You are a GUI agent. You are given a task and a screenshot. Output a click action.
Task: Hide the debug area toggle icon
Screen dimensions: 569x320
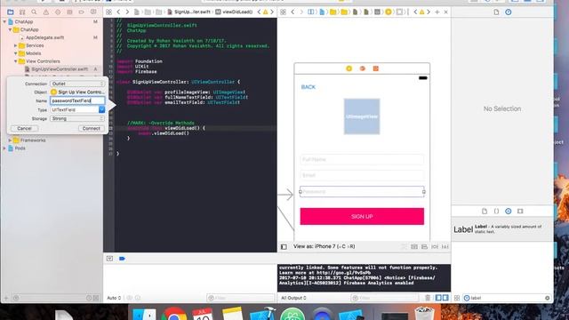click(109, 259)
